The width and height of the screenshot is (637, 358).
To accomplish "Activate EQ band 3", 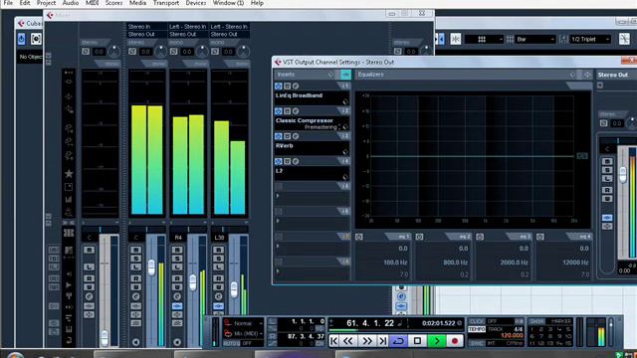I will tap(480, 237).
